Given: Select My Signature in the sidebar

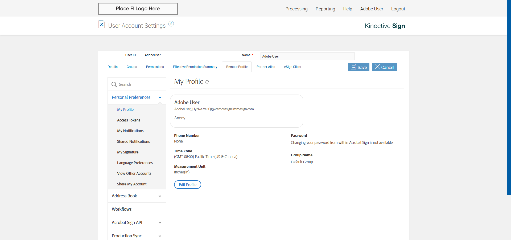Looking at the screenshot, I should (128, 152).
